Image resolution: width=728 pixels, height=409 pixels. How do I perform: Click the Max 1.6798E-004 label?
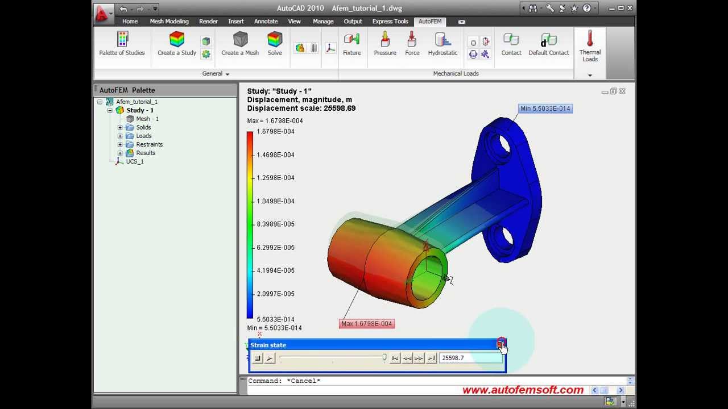pyautogui.click(x=367, y=324)
